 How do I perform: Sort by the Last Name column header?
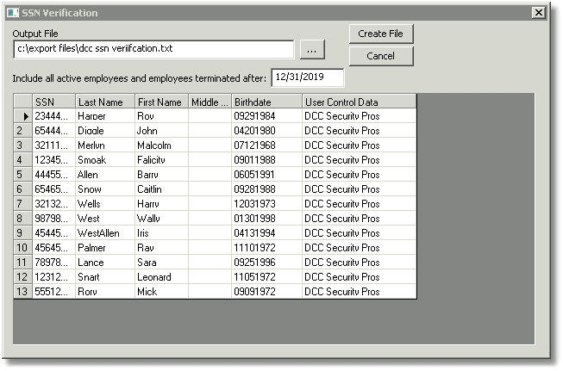pyautogui.click(x=105, y=102)
